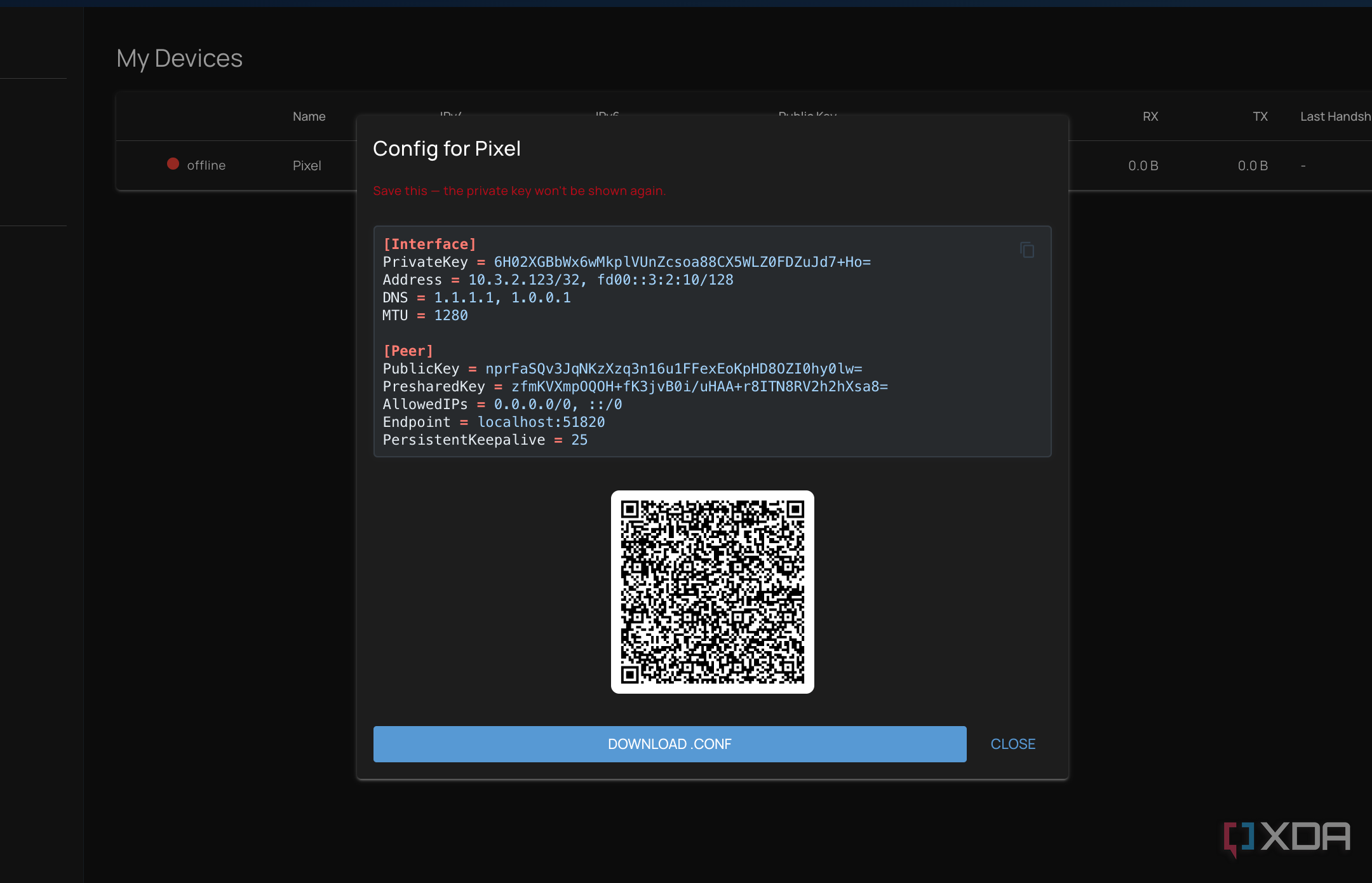
Task: Click the TX column header
Action: (x=1260, y=116)
